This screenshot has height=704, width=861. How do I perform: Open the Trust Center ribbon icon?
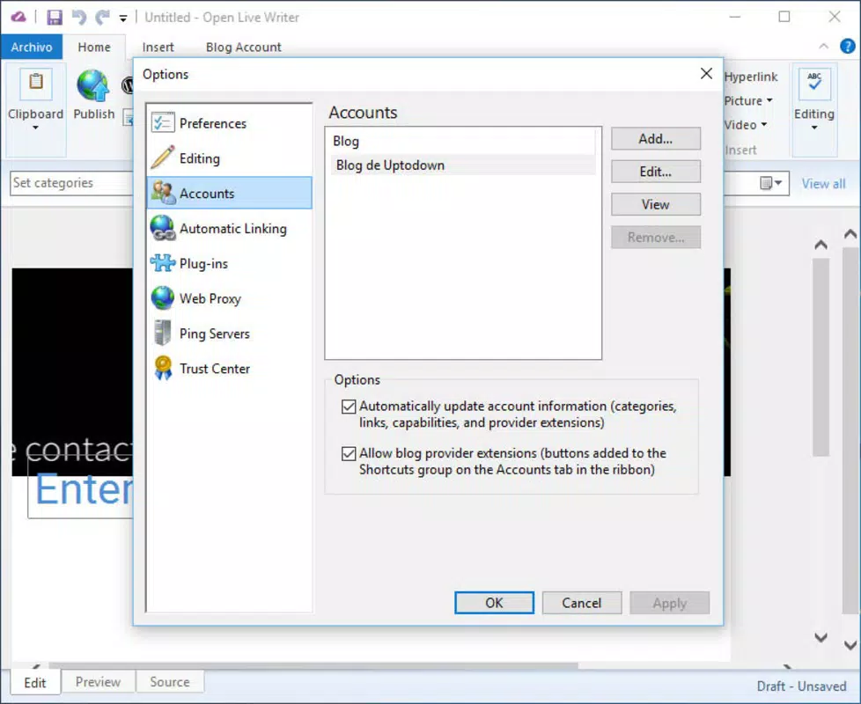(x=163, y=368)
